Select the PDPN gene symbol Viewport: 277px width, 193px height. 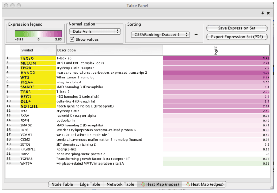(x=25, y=120)
